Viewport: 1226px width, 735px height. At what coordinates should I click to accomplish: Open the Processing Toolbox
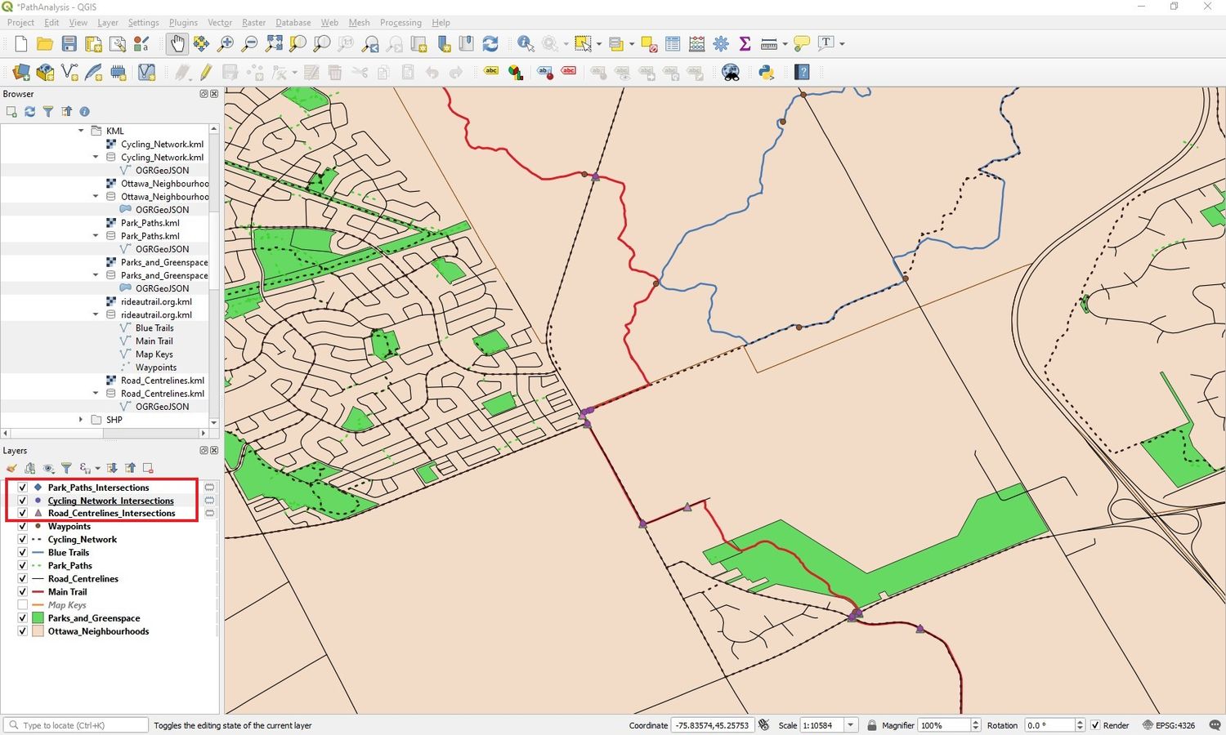pyautogui.click(x=721, y=43)
